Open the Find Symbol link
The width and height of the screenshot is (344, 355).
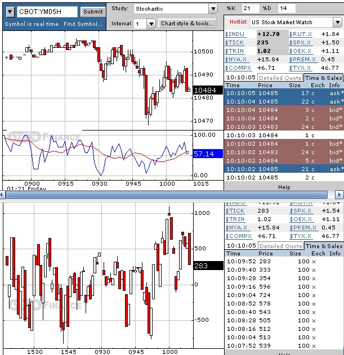point(83,24)
